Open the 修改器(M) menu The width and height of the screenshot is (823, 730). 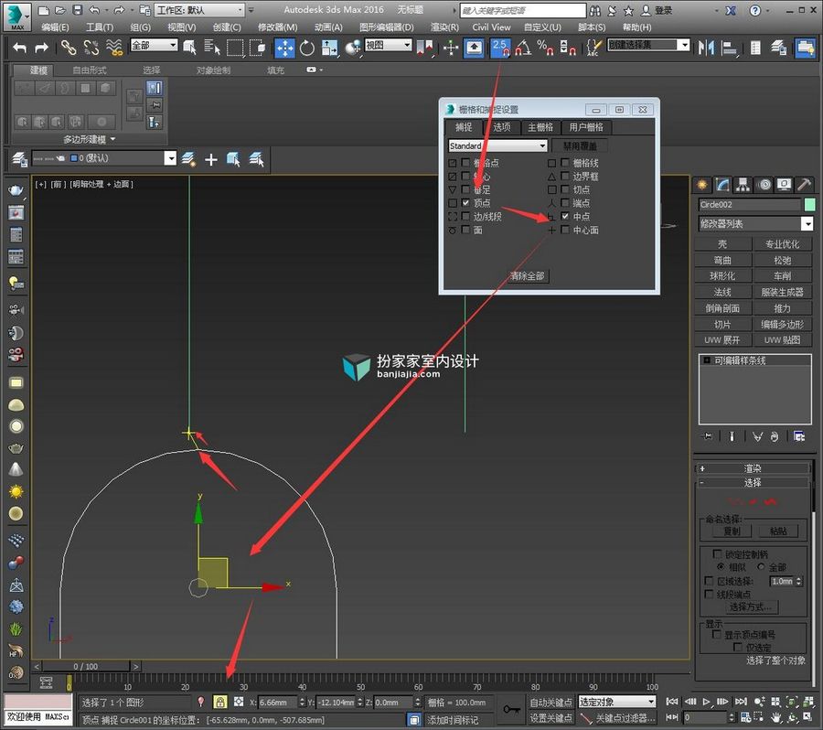278,27
